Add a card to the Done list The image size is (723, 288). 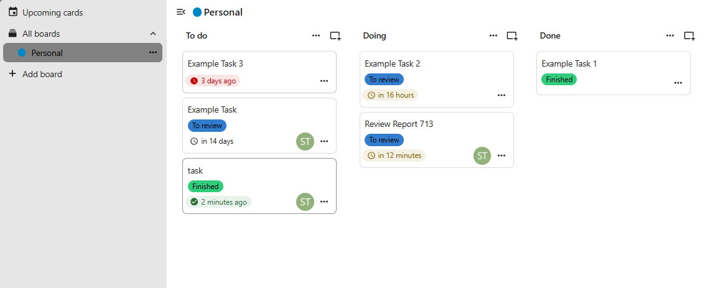(689, 36)
